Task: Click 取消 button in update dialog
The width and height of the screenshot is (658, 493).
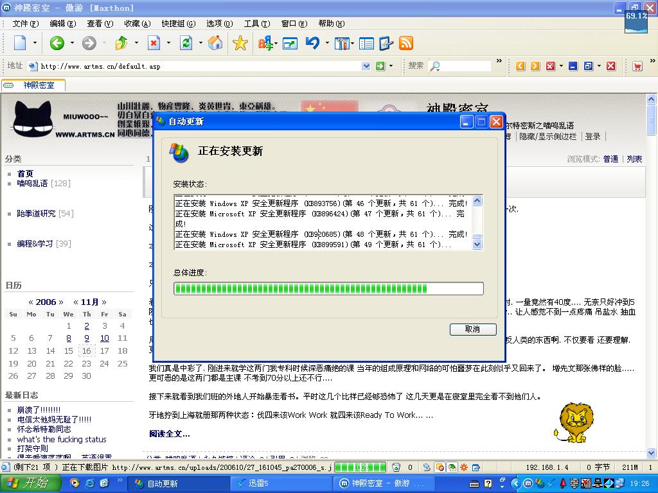Action: (472, 329)
